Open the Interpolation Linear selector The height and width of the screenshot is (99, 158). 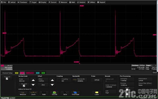tap(145, 80)
